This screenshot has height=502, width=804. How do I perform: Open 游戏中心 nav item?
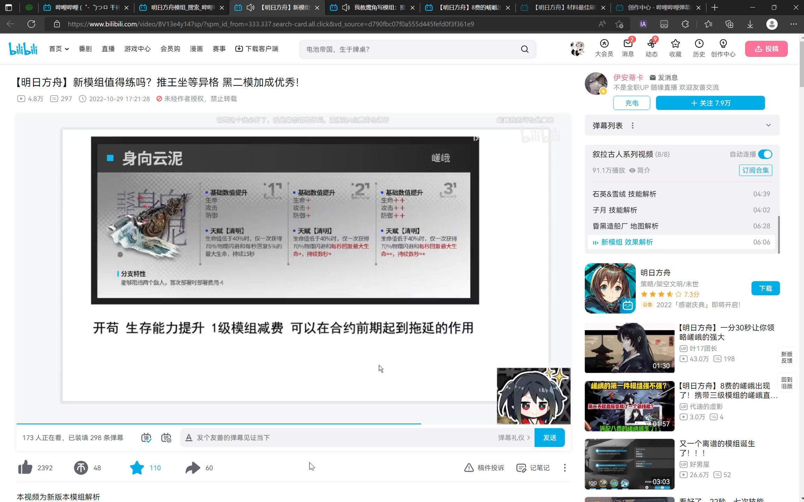pos(137,49)
